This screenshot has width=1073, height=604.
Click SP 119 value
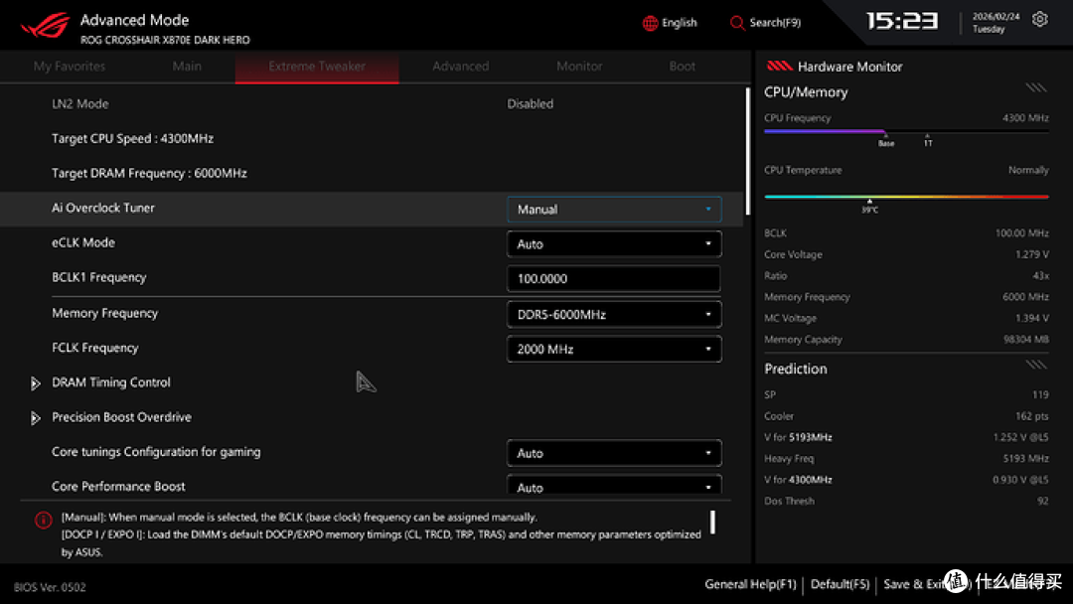coord(1041,395)
